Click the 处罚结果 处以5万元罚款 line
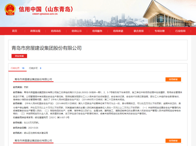The width and height of the screenshot is (196, 146). (26, 123)
